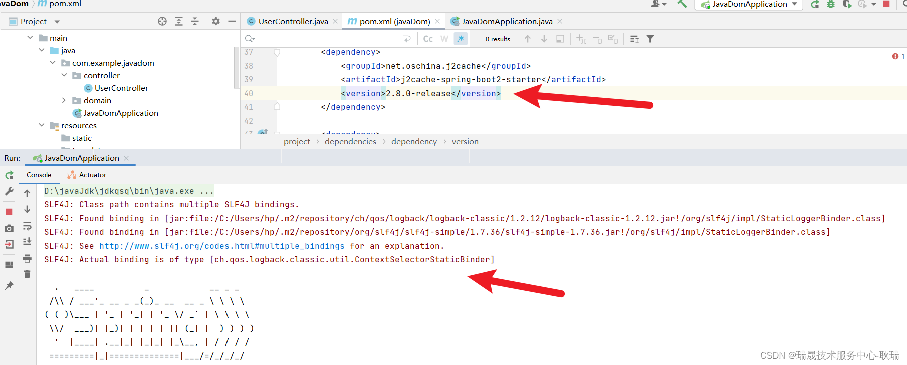The height and width of the screenshot is (365, 907).
Task: Open the Console tab
Action: tap(39, 175)
